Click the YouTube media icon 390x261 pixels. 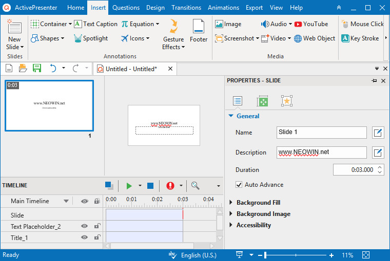point(300,24)
